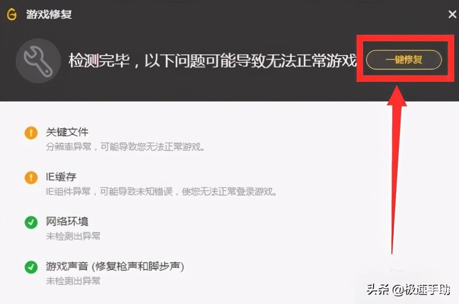Click the 游戏修复 window title text
The height and width of the screenshot is (304, 459).
click(x=49, y=14)
